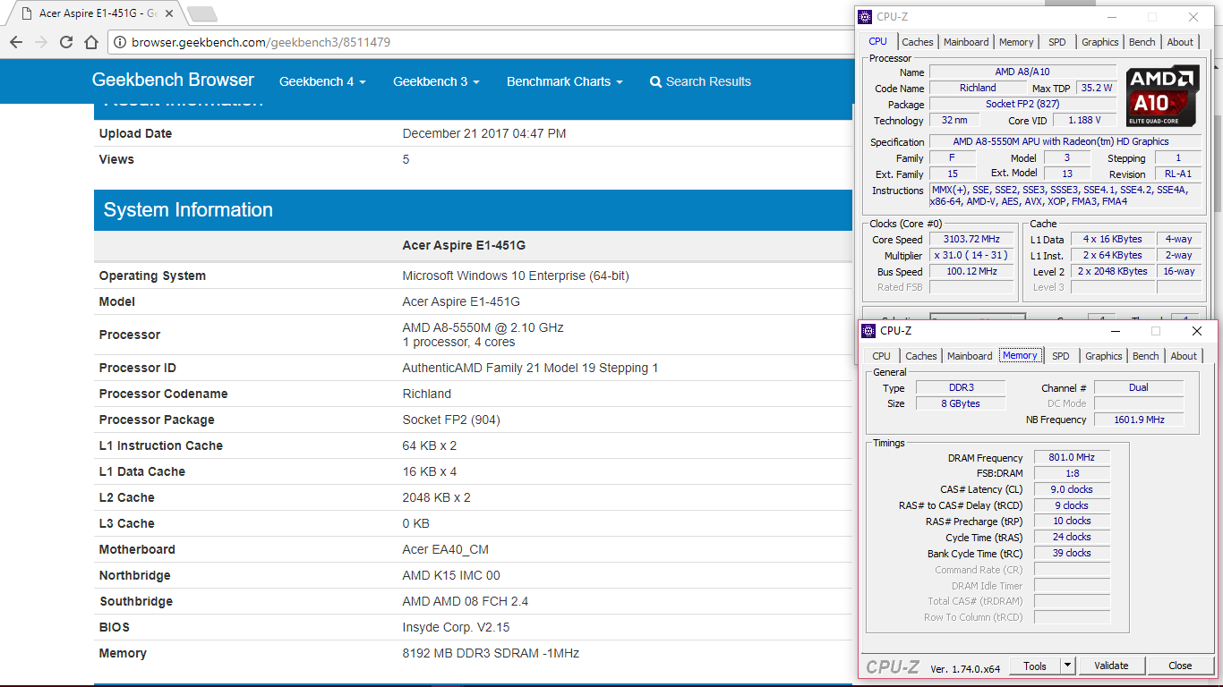Viewport: 1223px width, 687px height.
Task: Click Motherboard value Acer EA40_CM
Action: [x=446, y=549]
